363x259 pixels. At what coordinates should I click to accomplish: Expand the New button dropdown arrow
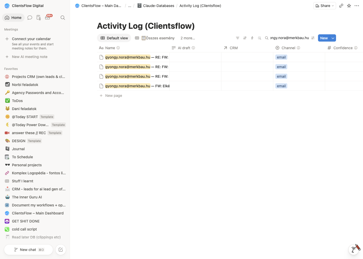(333, 38)
